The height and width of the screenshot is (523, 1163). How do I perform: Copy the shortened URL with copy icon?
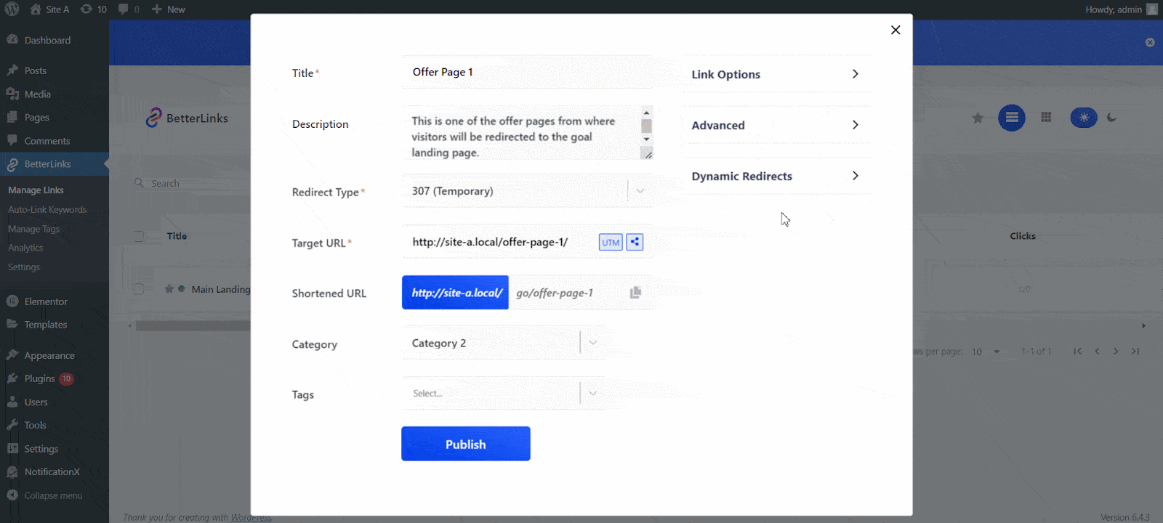635,293
